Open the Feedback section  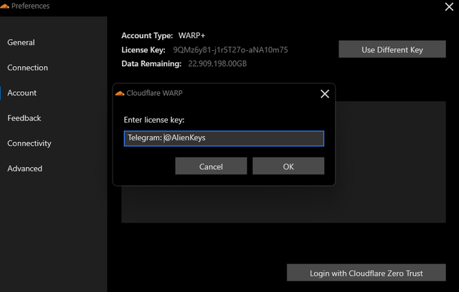tap(24, 118)
